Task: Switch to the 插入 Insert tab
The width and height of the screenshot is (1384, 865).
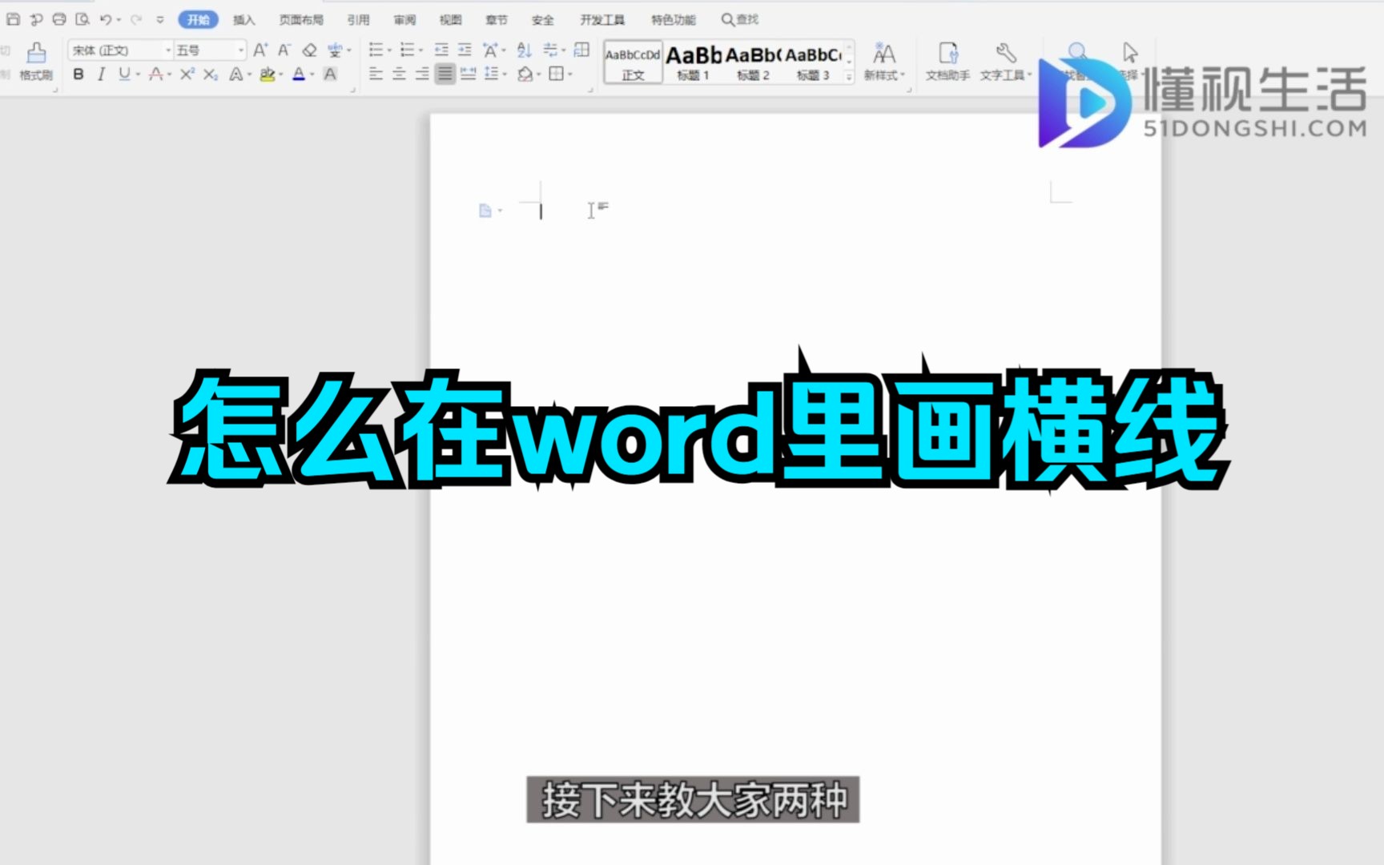Action: tap(243, 19)
